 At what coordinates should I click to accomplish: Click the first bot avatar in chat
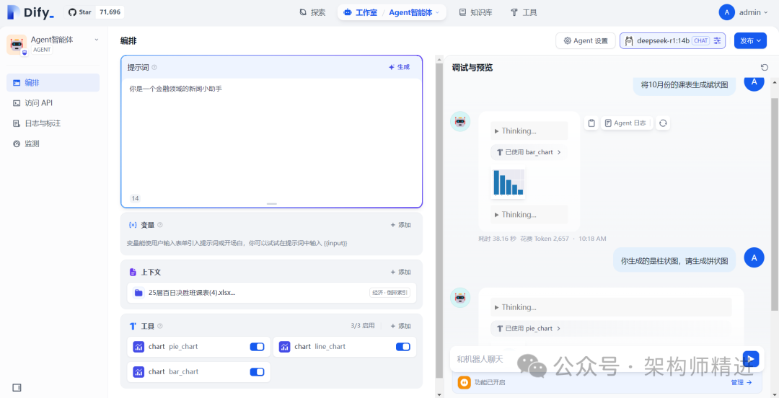(x=460, y=121)
